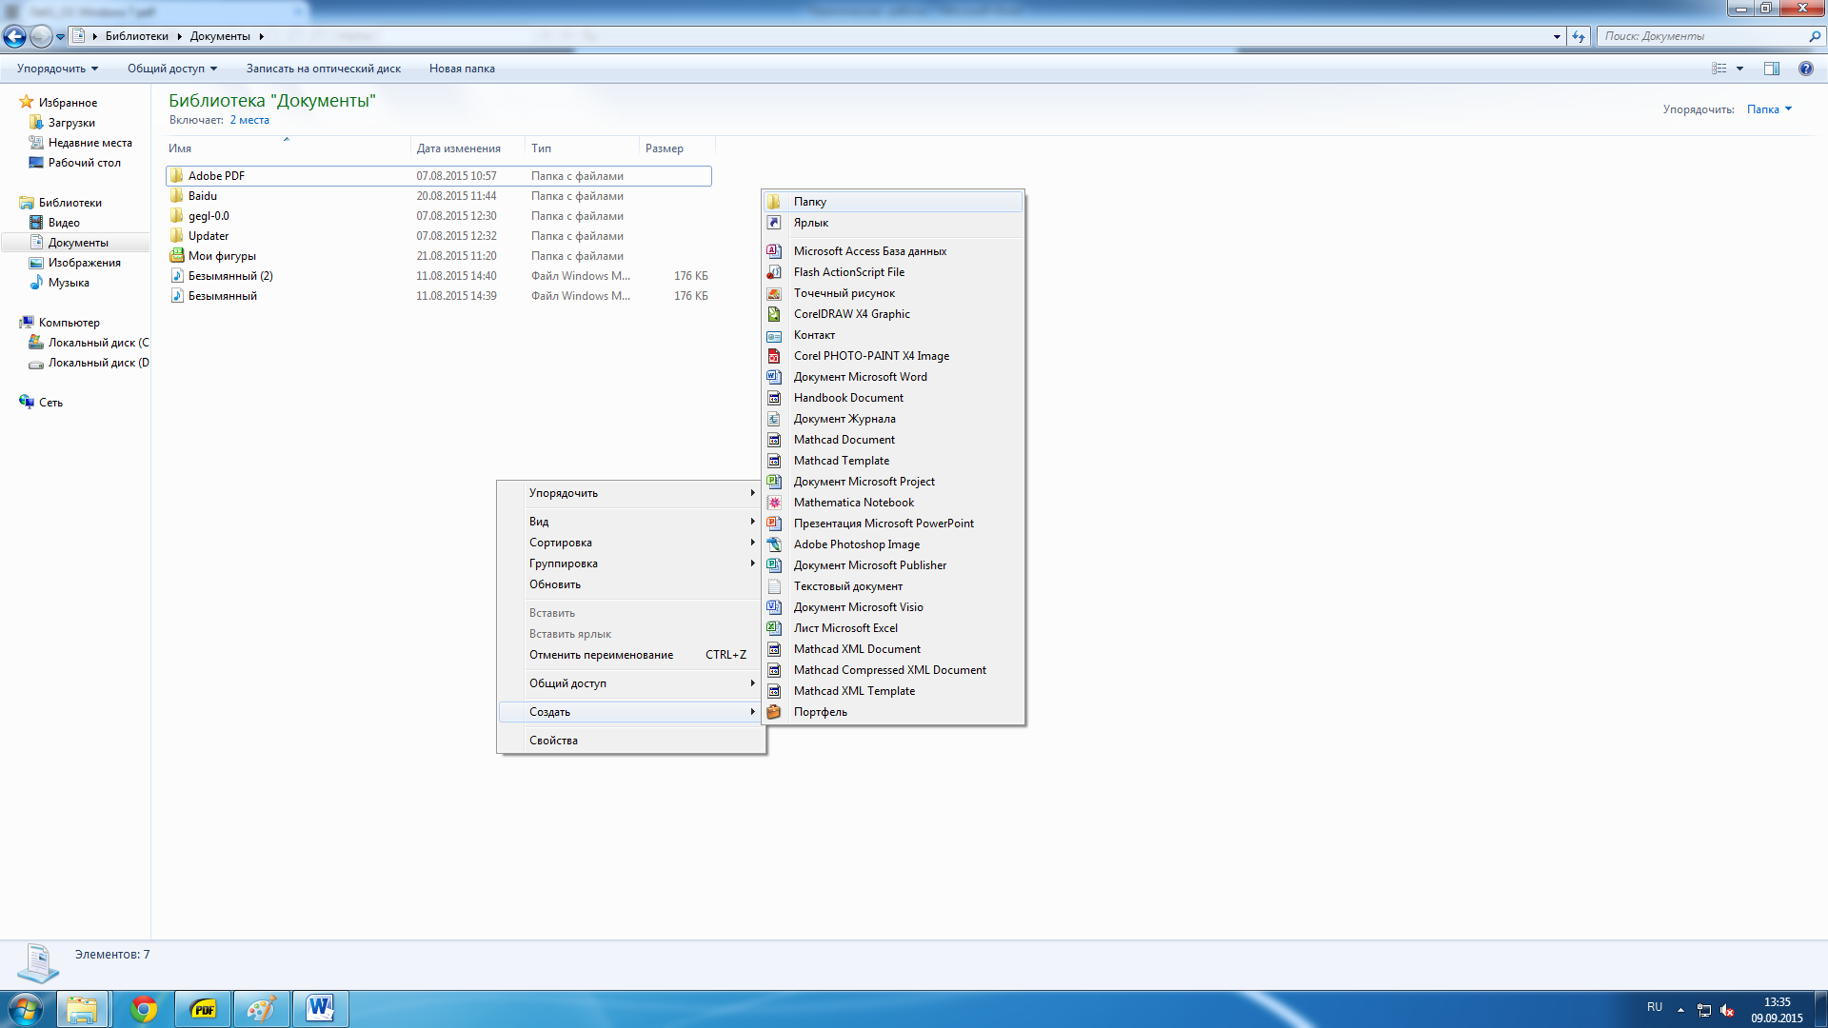The image size is (1828, 1028).
Task: Select Папку in the Создать submenu
Action: click(893, 202)
